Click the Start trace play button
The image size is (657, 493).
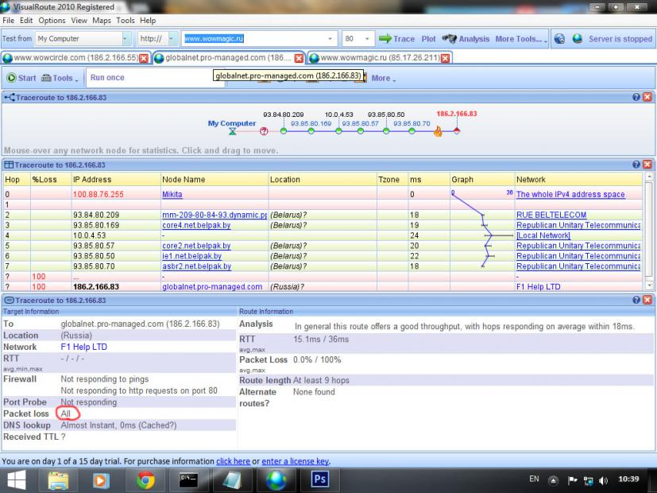pos(21,78)
